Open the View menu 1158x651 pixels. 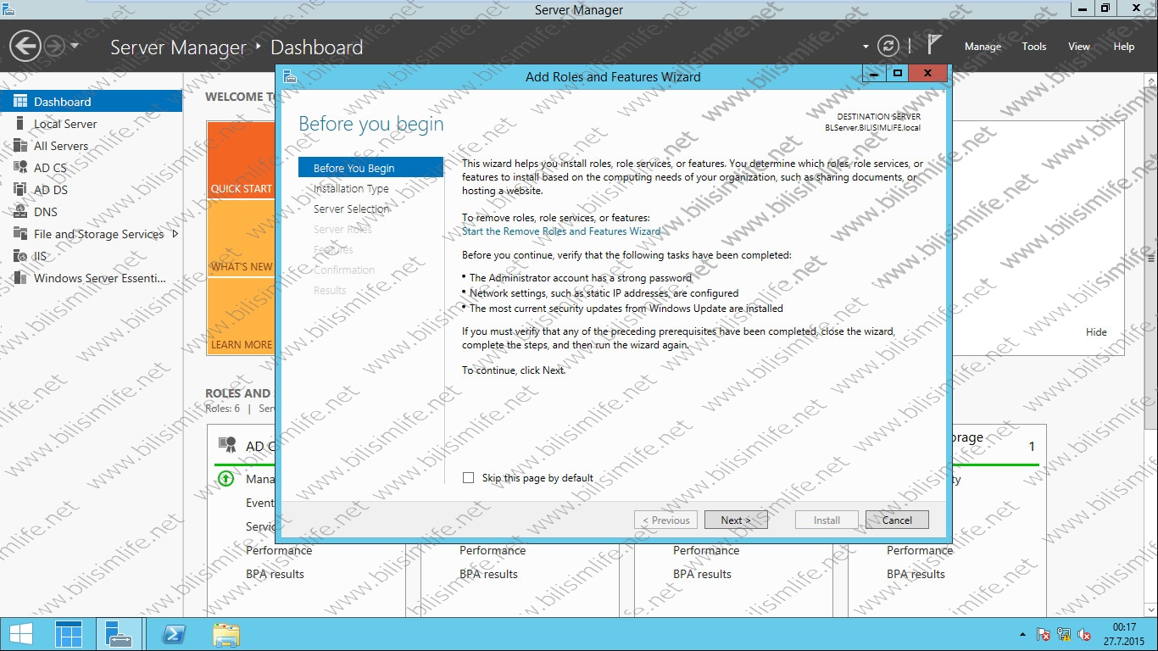pos(1078,47)
